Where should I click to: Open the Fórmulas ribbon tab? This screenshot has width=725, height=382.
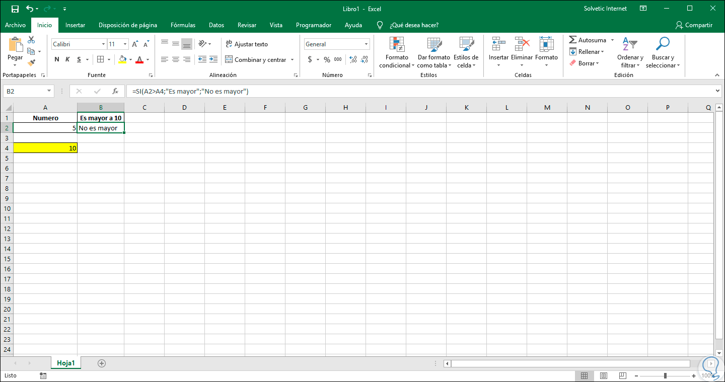pyautogui.click(x=183, y=25)
